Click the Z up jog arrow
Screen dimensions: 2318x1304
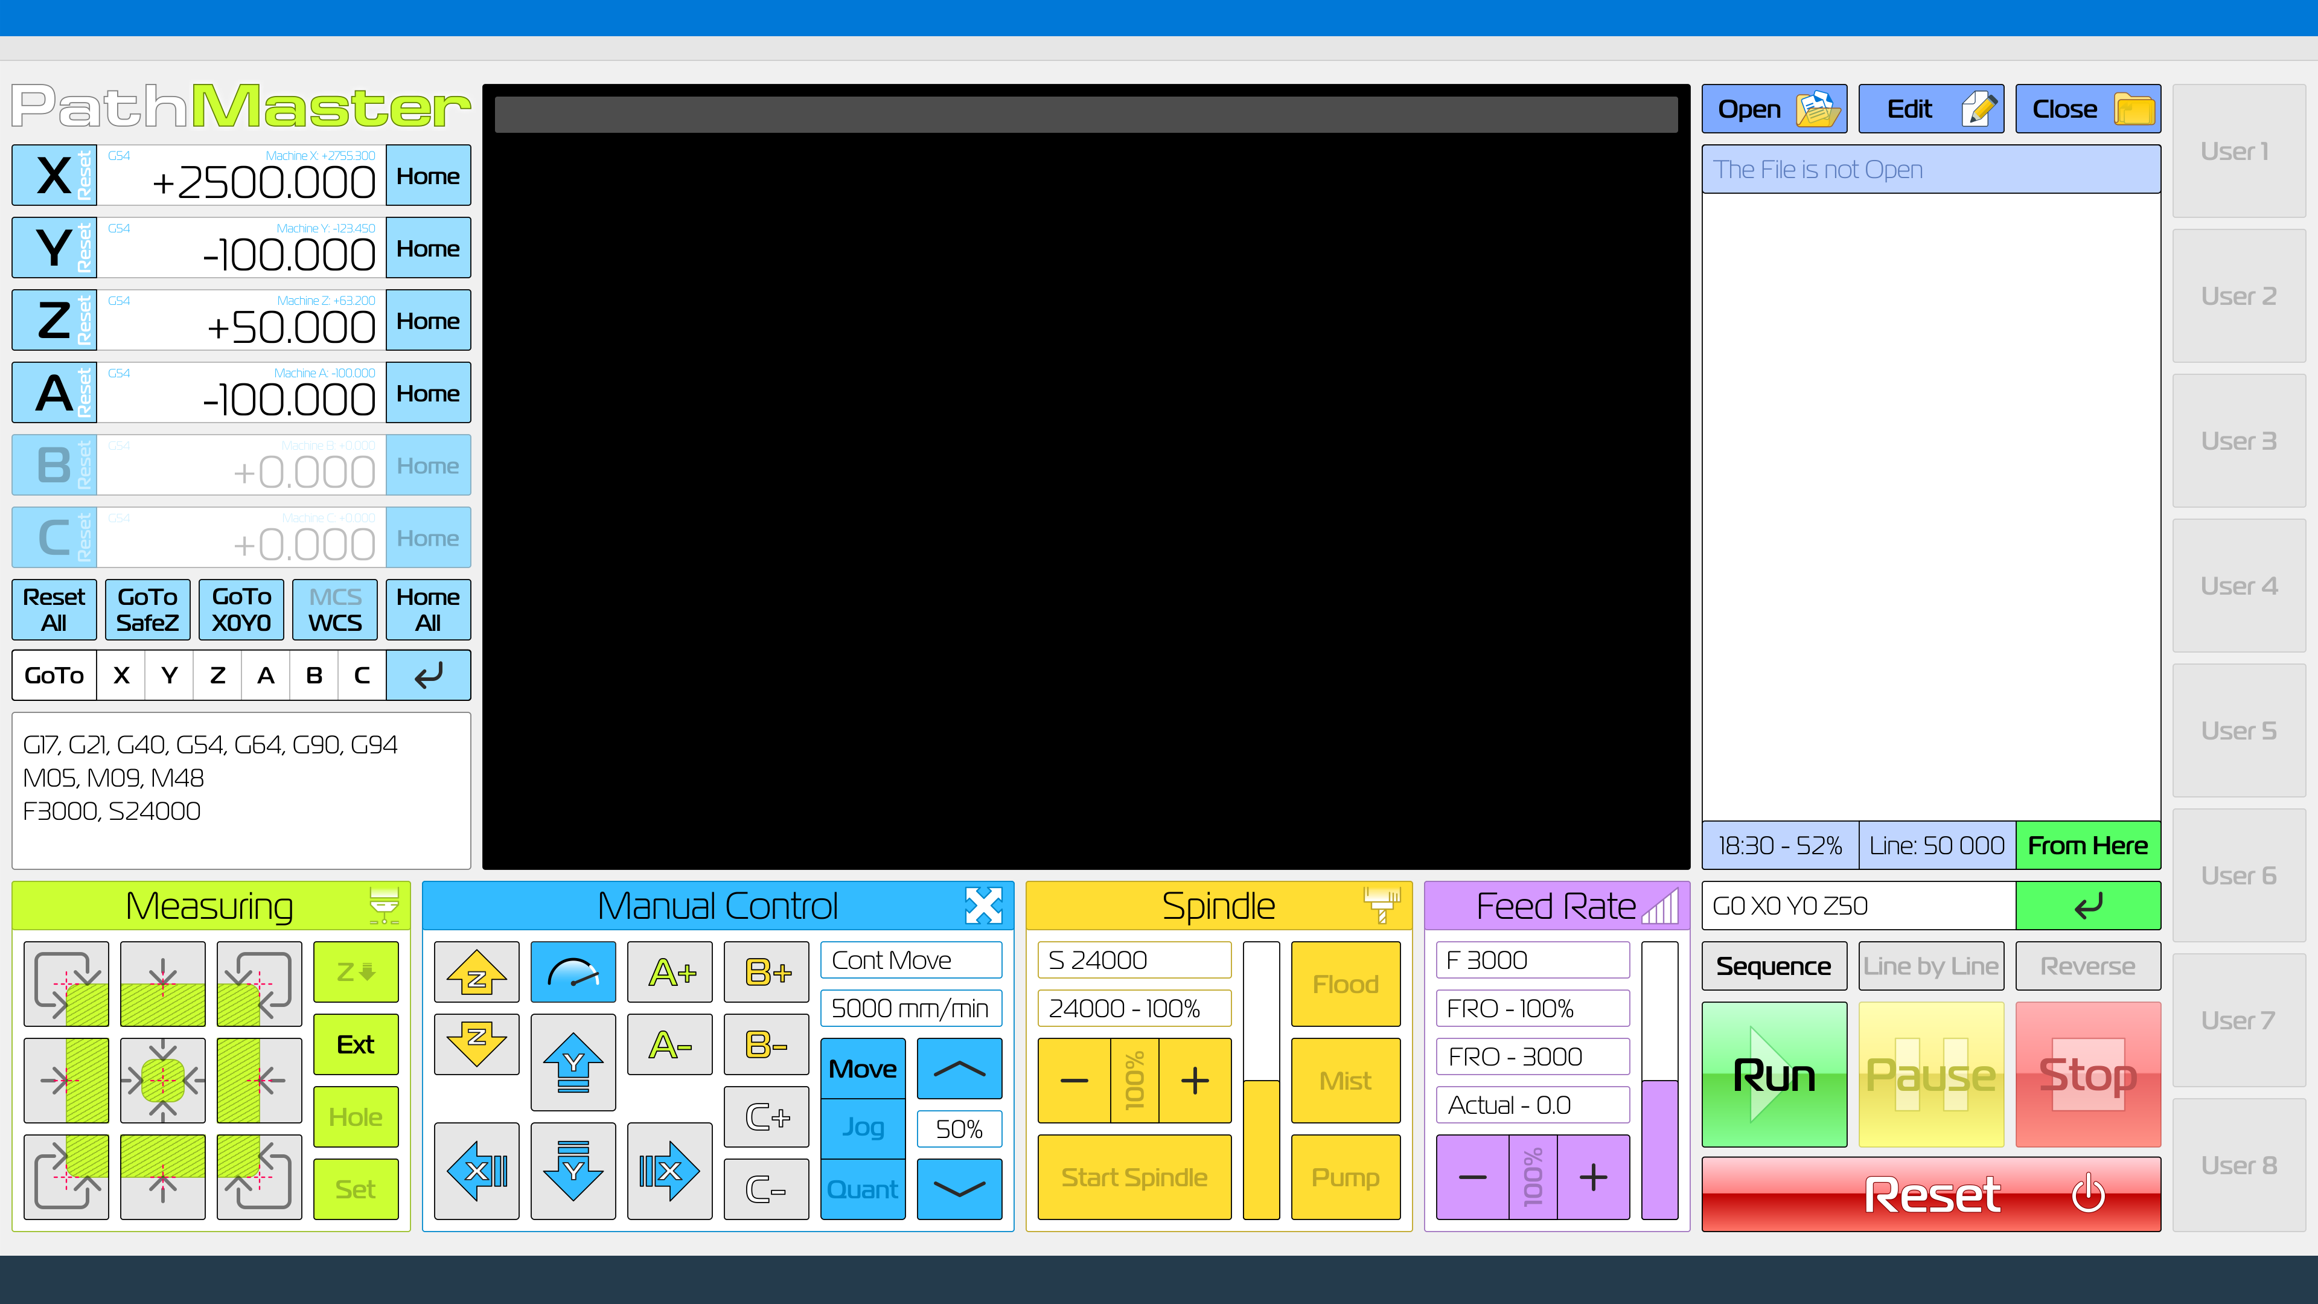476,972
